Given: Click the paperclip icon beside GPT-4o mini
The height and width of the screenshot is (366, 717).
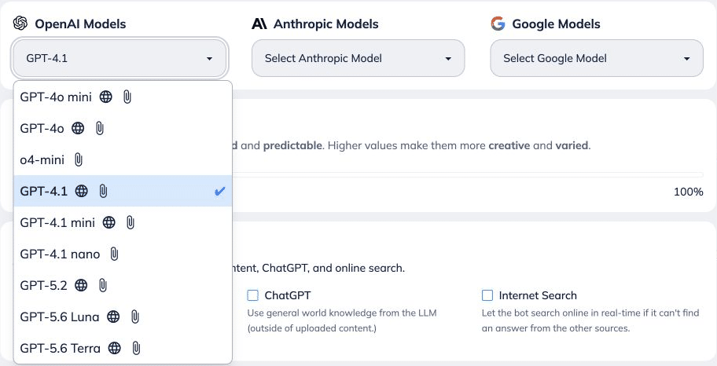Looking at the screenshot, I should 127,97.
